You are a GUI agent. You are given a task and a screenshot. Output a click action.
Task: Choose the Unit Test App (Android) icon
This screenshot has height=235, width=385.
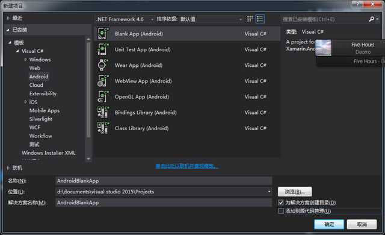(103, 49)
